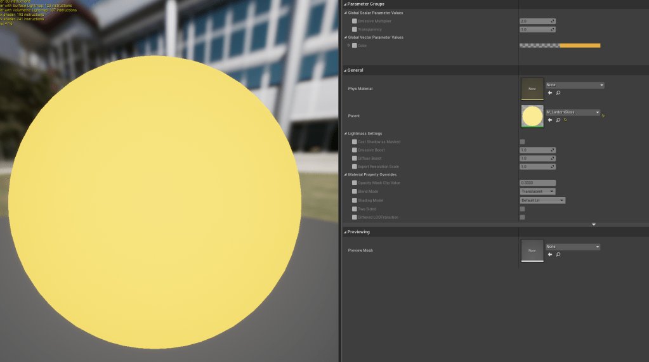This screenshot has height=362, width=649.
Task: Collapse the Lightmass Settings section
Action: pos(346,134)
